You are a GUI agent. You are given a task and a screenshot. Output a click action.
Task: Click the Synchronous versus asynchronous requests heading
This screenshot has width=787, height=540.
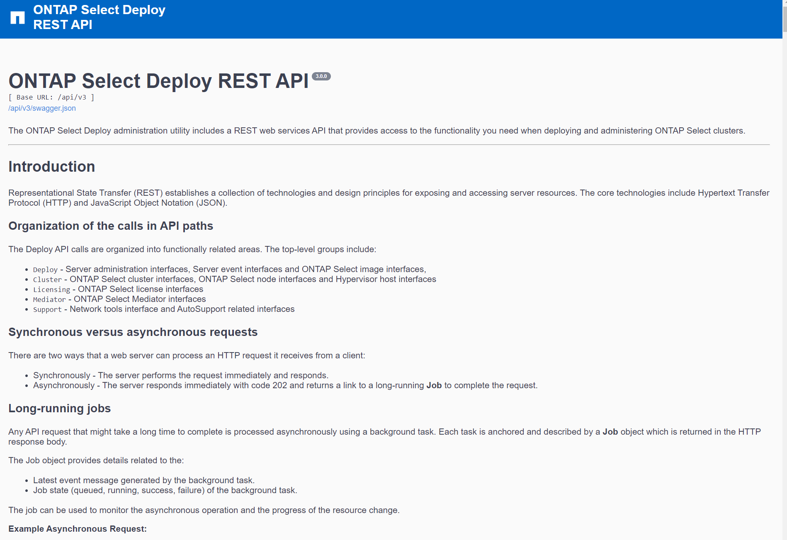click(133, 332)
